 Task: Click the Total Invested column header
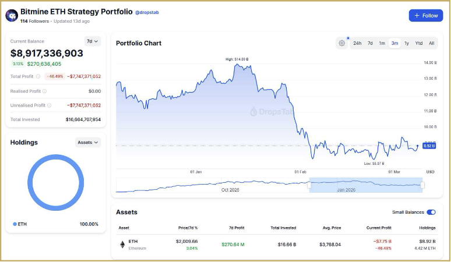click(x=283, y=228)
